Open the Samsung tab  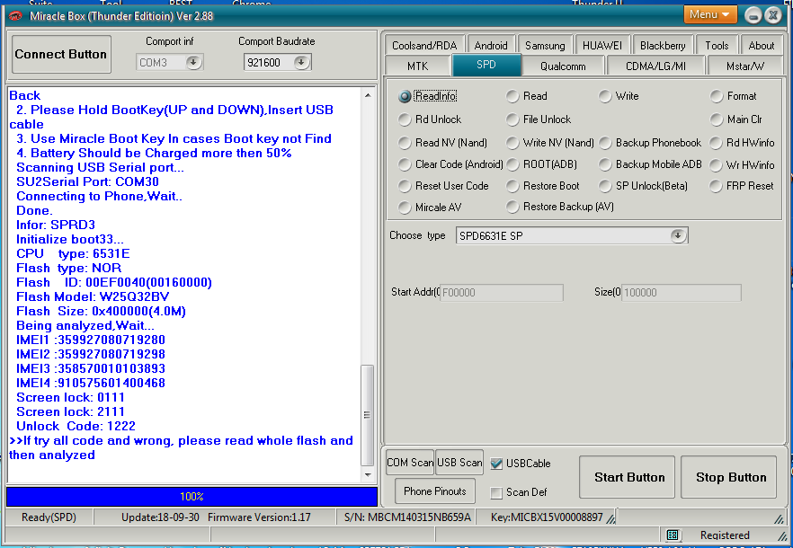point(545,45)
